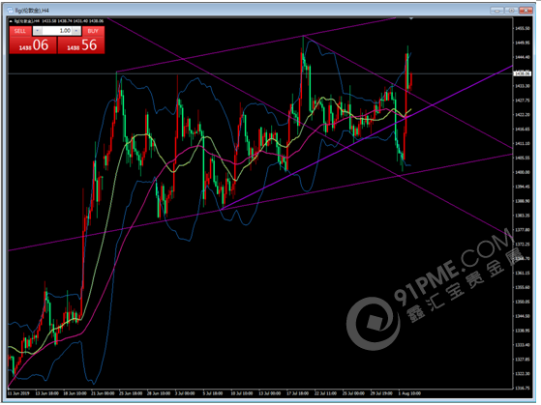Click the 21 Jun 00:00 time label
The image size is (541, 405).
click(x=103, y=393)
